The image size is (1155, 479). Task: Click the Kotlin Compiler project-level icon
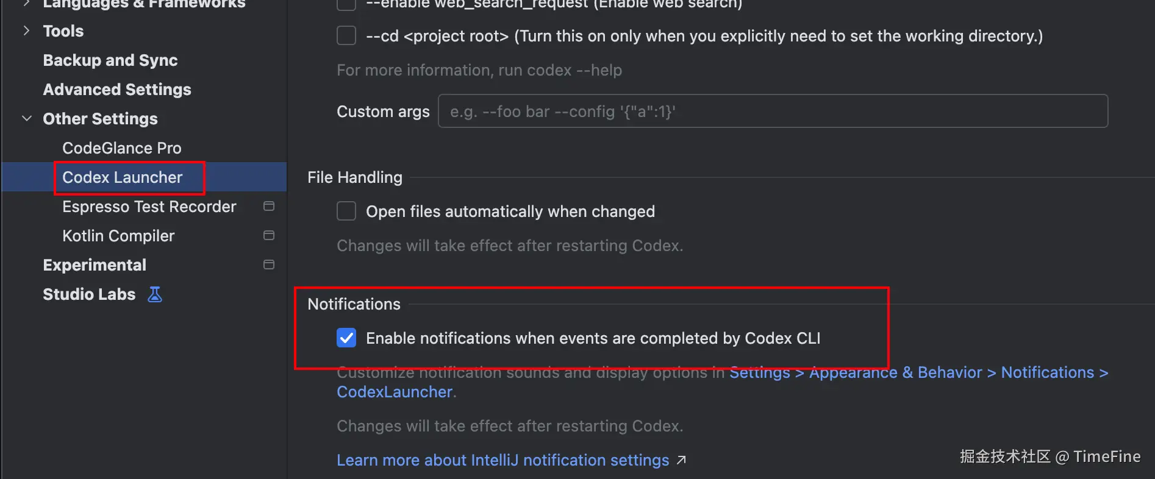point(268,235)
